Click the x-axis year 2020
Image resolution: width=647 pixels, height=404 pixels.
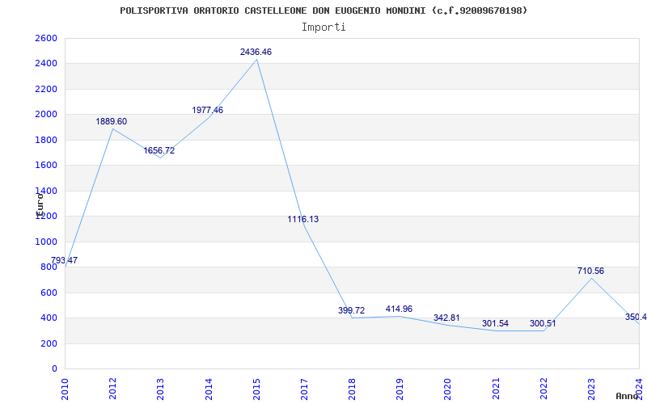click(448, 389)
